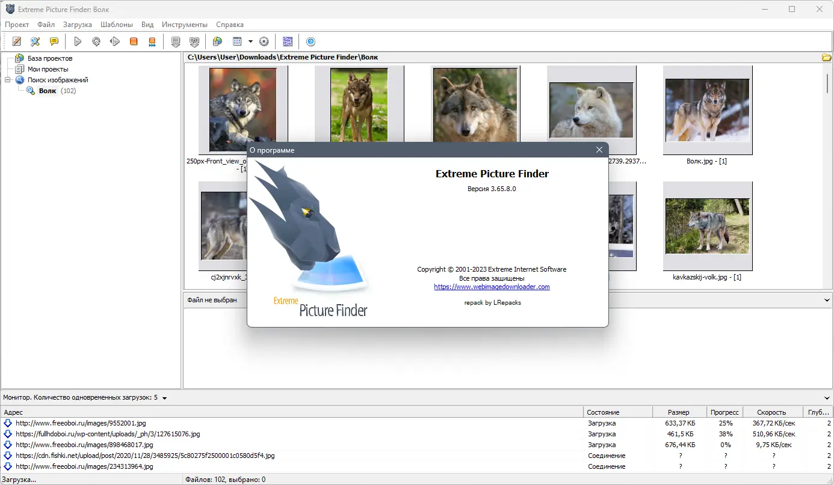Screen dimensions: 834x485
Task: Open help with the blue question icon
Action: pyautogui.click(x=311, y=41)
